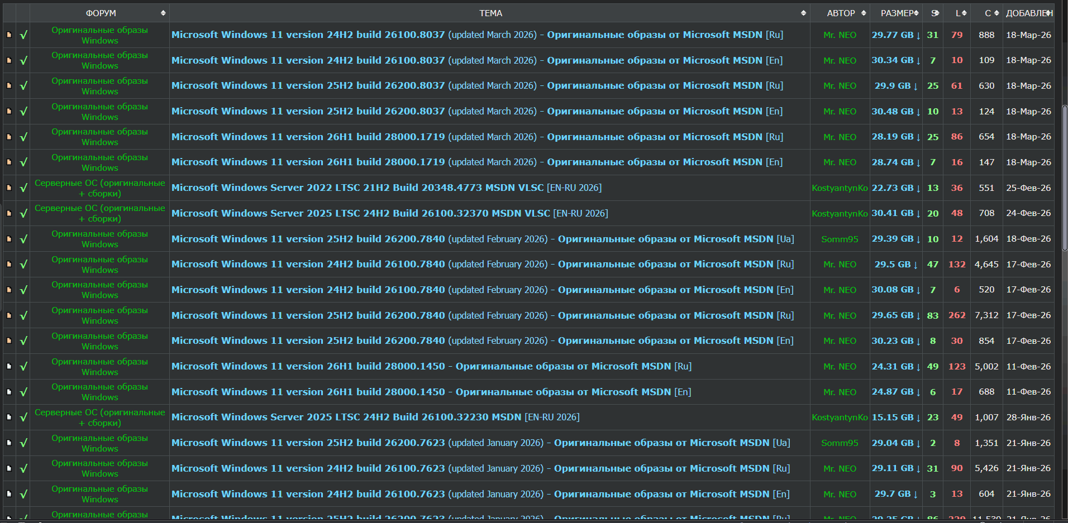Viewport: 1068px width, 523px height.
Task: Open Windows Server 2022 LTSC 21H2 topic
Action: click(x=387, y=188)
